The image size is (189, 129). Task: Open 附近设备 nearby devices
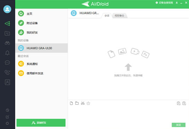(42, 23)
